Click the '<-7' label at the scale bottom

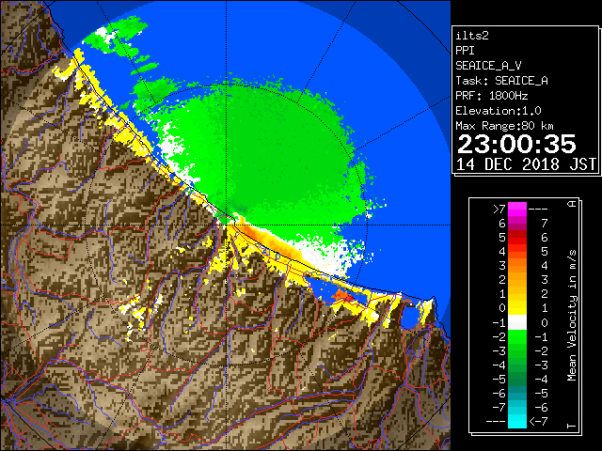(538, 422)
